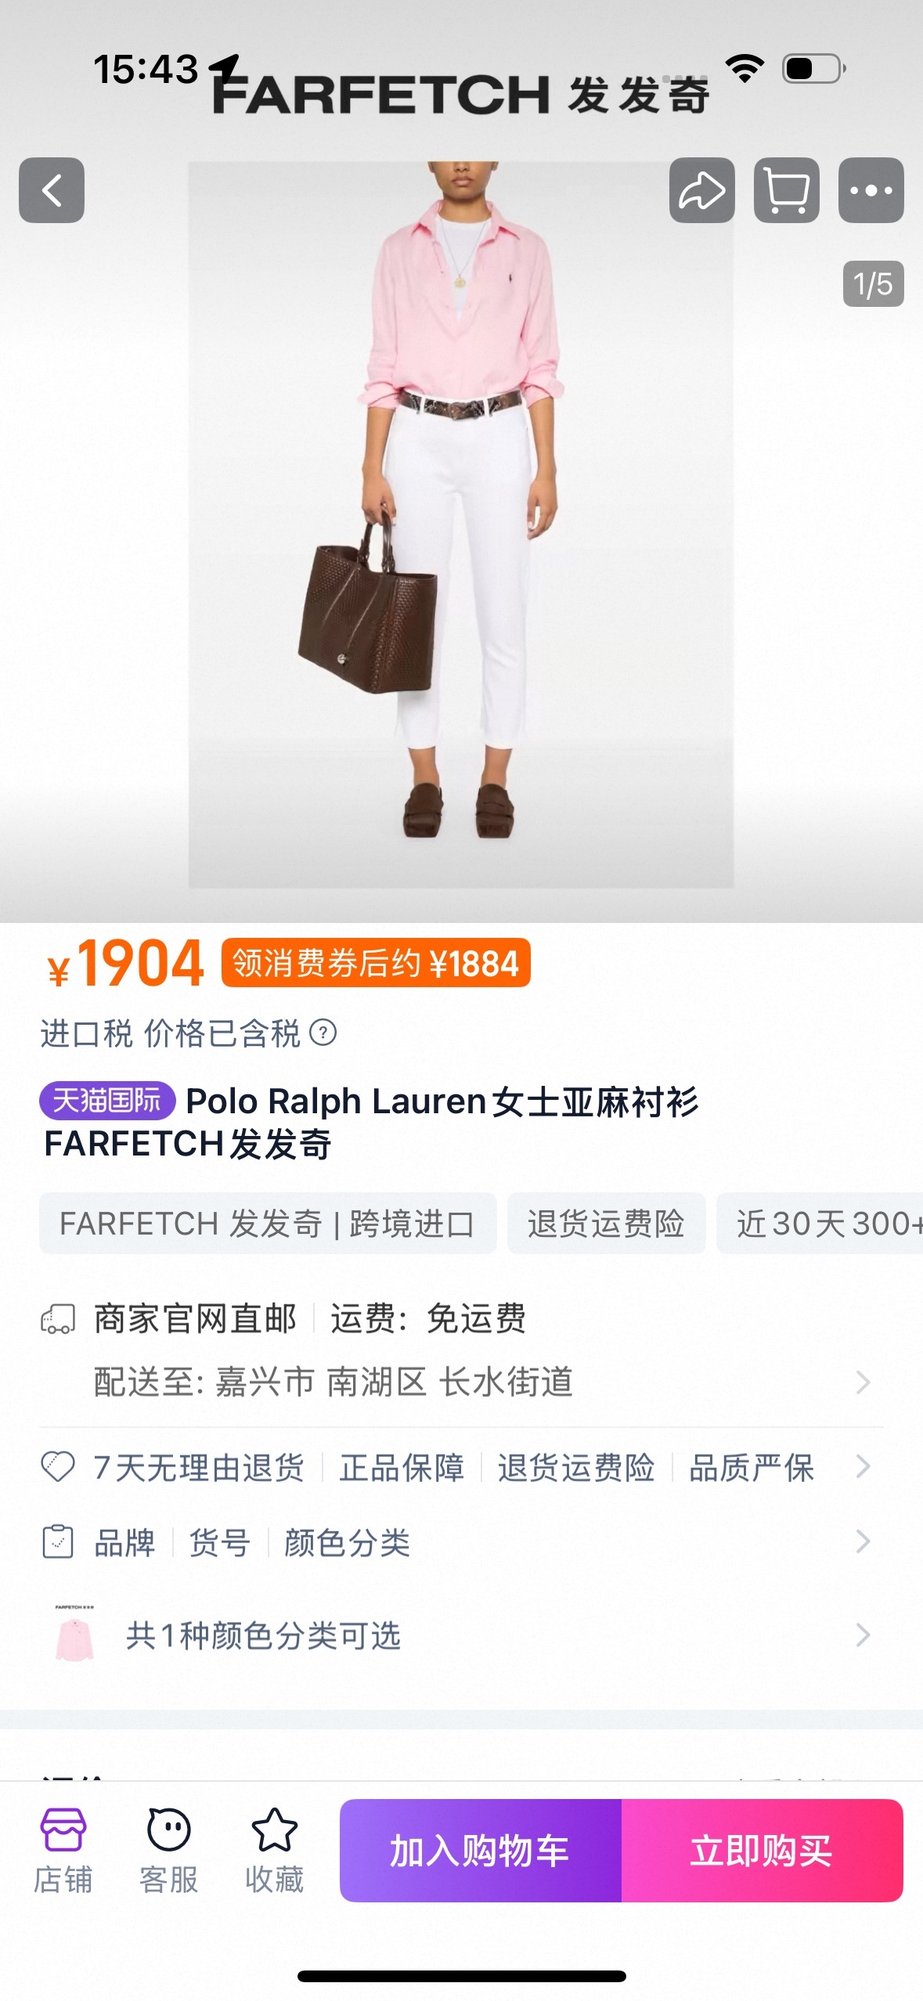Tap the import tax question mark icon
The height and width of the screenshot is (2001, 923).
323,1033
